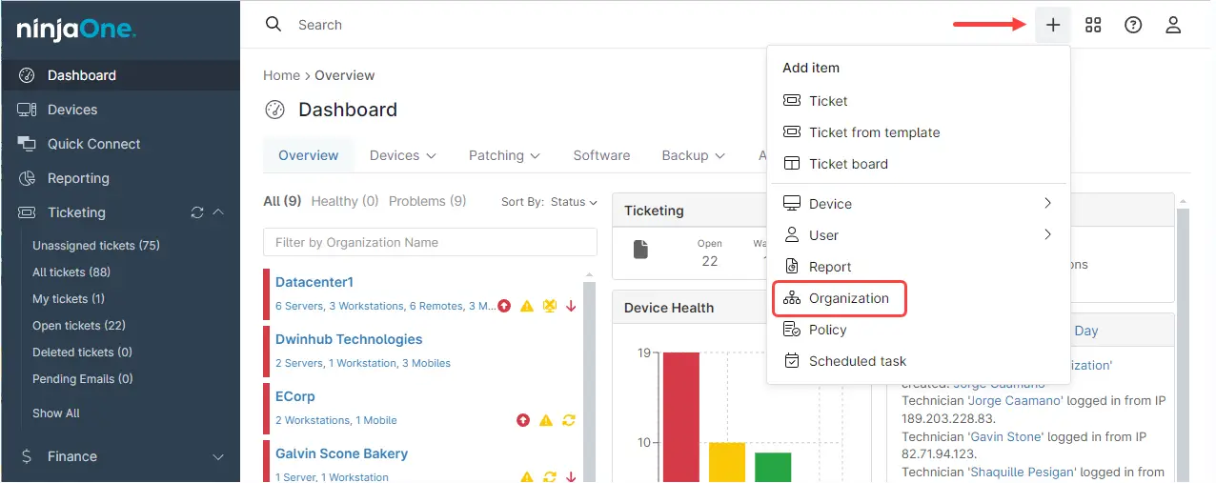Expand the Device submenu arrow
The height and width of the screenshot is (483, 1216).
(1047, 203)
